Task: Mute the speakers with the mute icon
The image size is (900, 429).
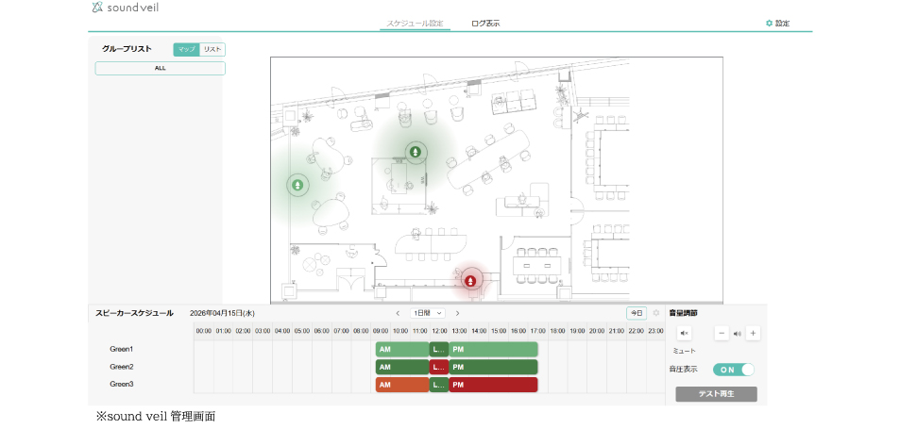Action: tap(684, 333)
